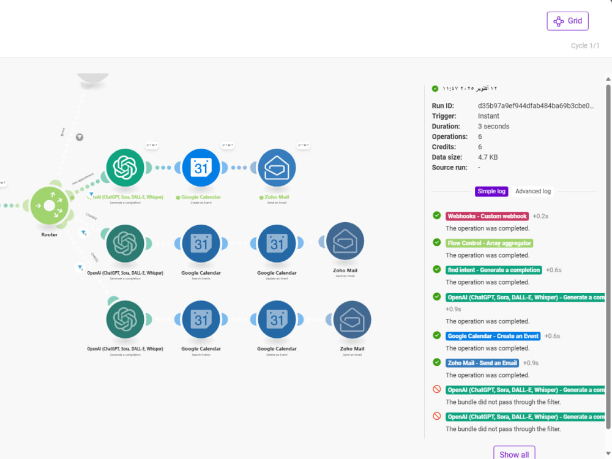
Task: Open Google Calendar Search Events in bottom route
Action: [x=201, y=319]
